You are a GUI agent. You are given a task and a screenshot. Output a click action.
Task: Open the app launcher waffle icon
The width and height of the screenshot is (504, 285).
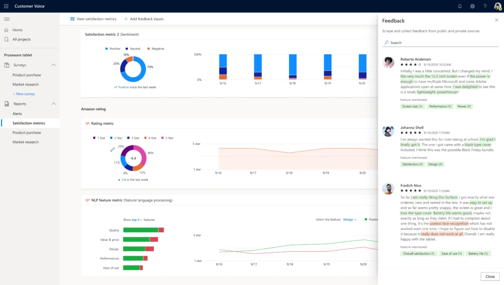click(6, 6)
